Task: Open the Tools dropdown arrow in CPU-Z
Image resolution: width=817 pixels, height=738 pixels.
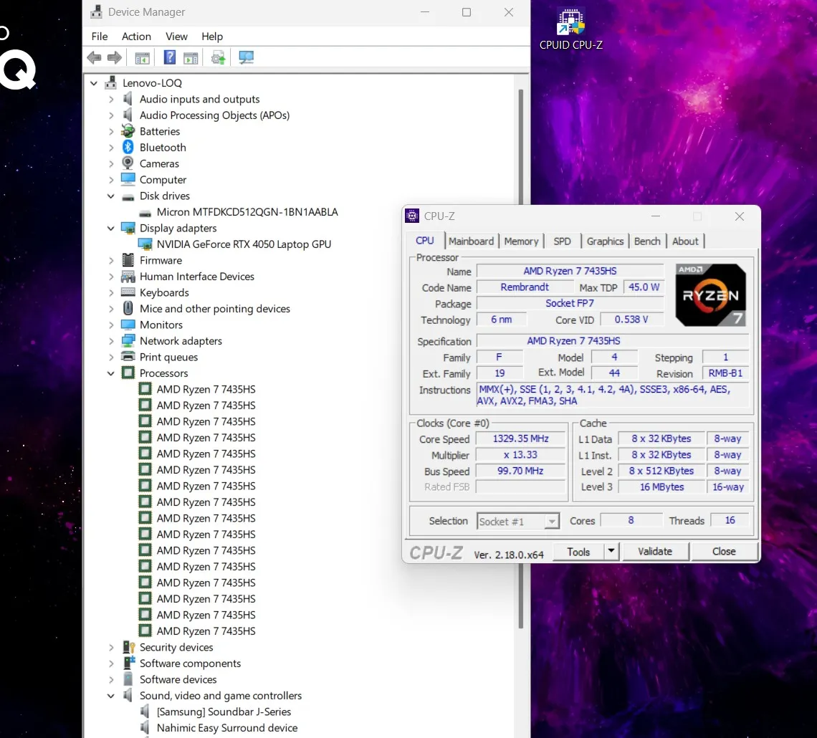Action: click(611, 551)
